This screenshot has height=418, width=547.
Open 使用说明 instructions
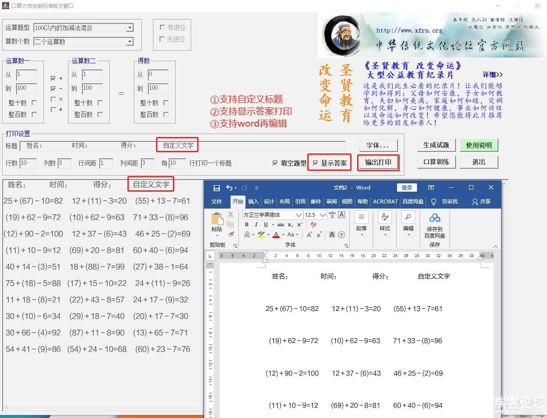479,145
